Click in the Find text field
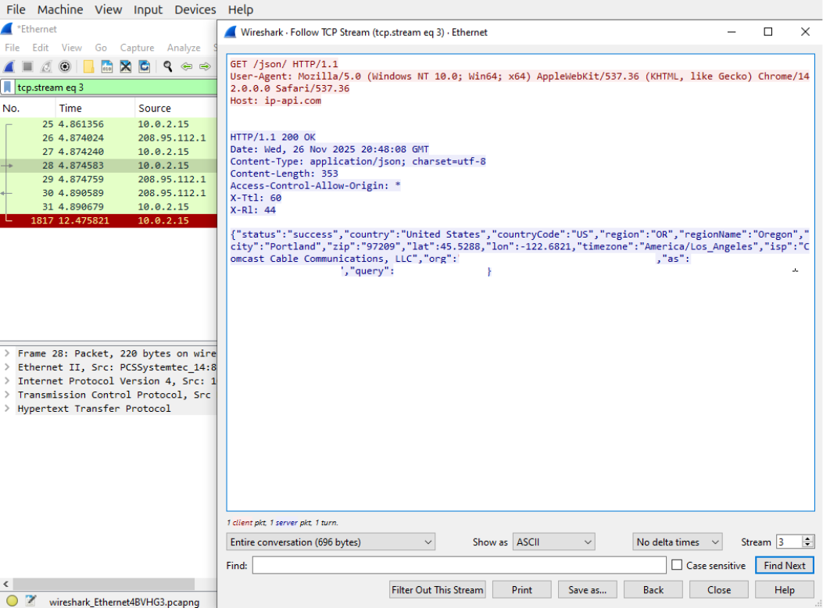This screenshot has width=823, height=608. [x=459, y=565]
